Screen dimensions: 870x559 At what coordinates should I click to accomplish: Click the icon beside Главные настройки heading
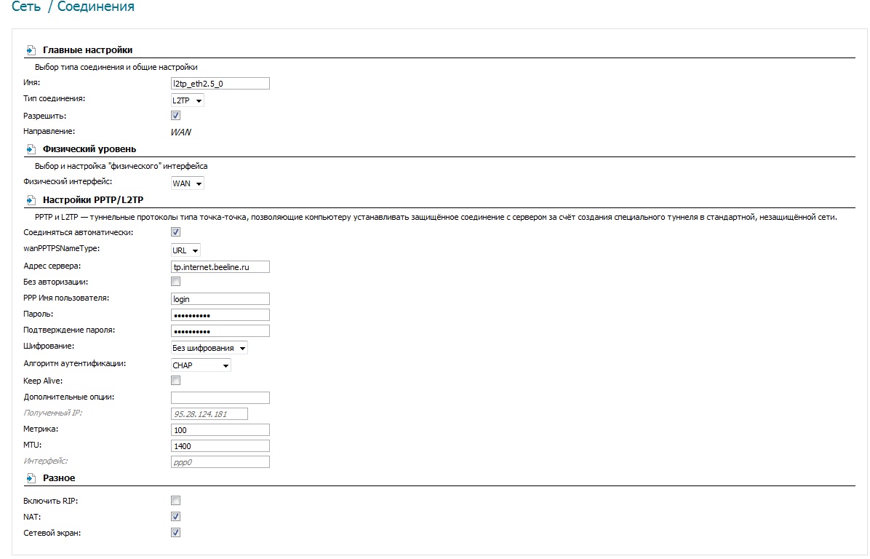point(31,50)
